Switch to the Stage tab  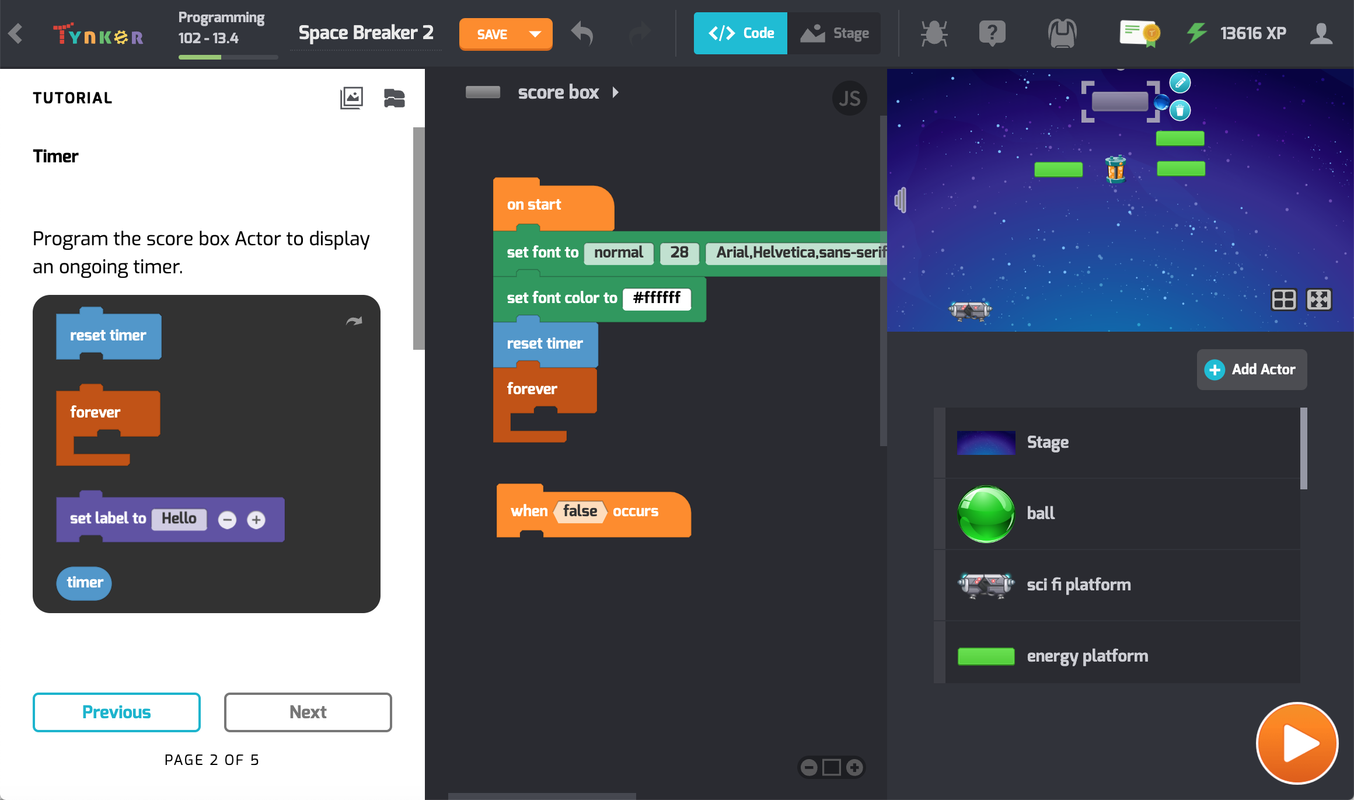pyautogui.click(x=834, y=33)
